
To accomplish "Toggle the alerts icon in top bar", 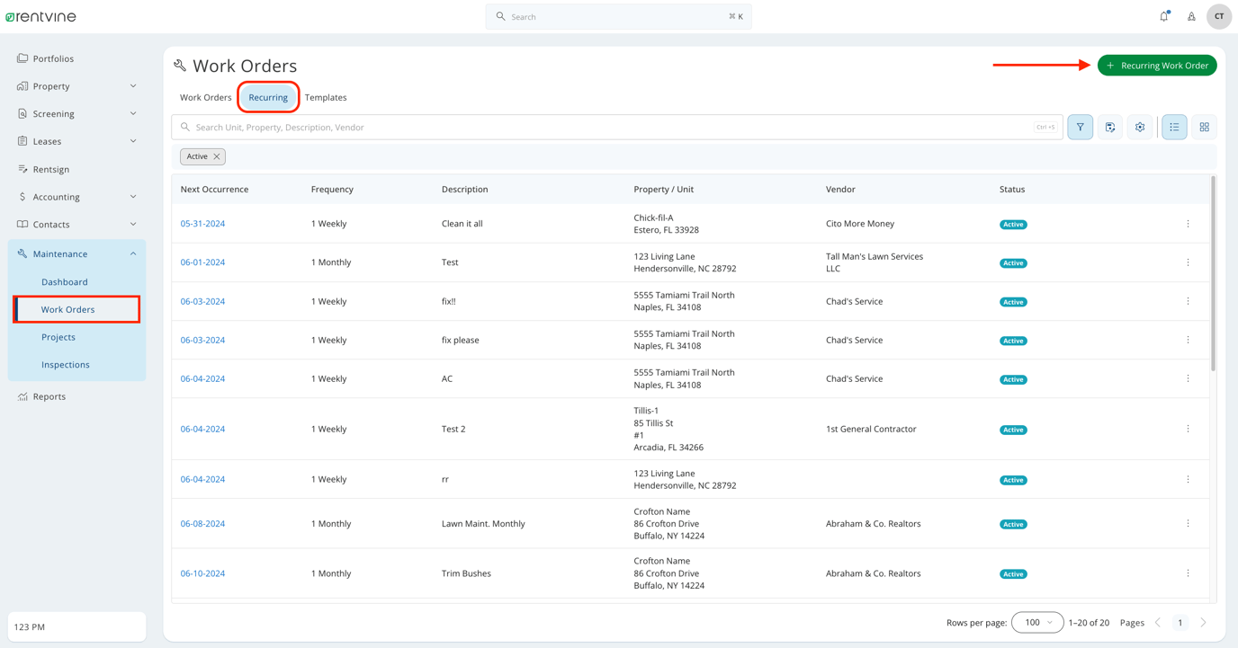I will (x=1191, y=16).
